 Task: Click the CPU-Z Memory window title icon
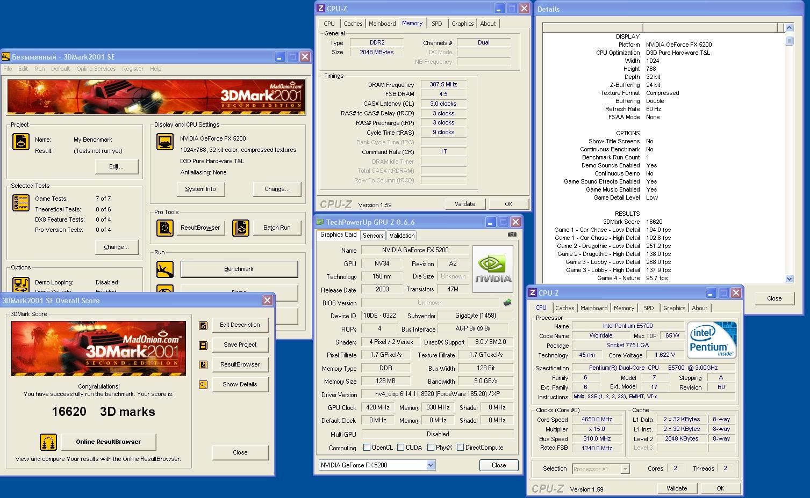[321, 8]
